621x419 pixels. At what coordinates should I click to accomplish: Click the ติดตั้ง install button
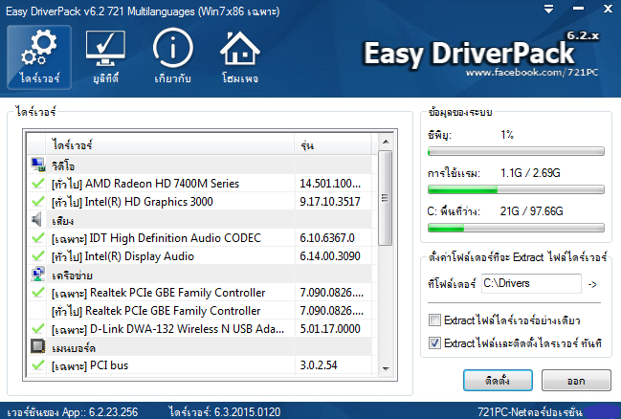pos(498,381)
